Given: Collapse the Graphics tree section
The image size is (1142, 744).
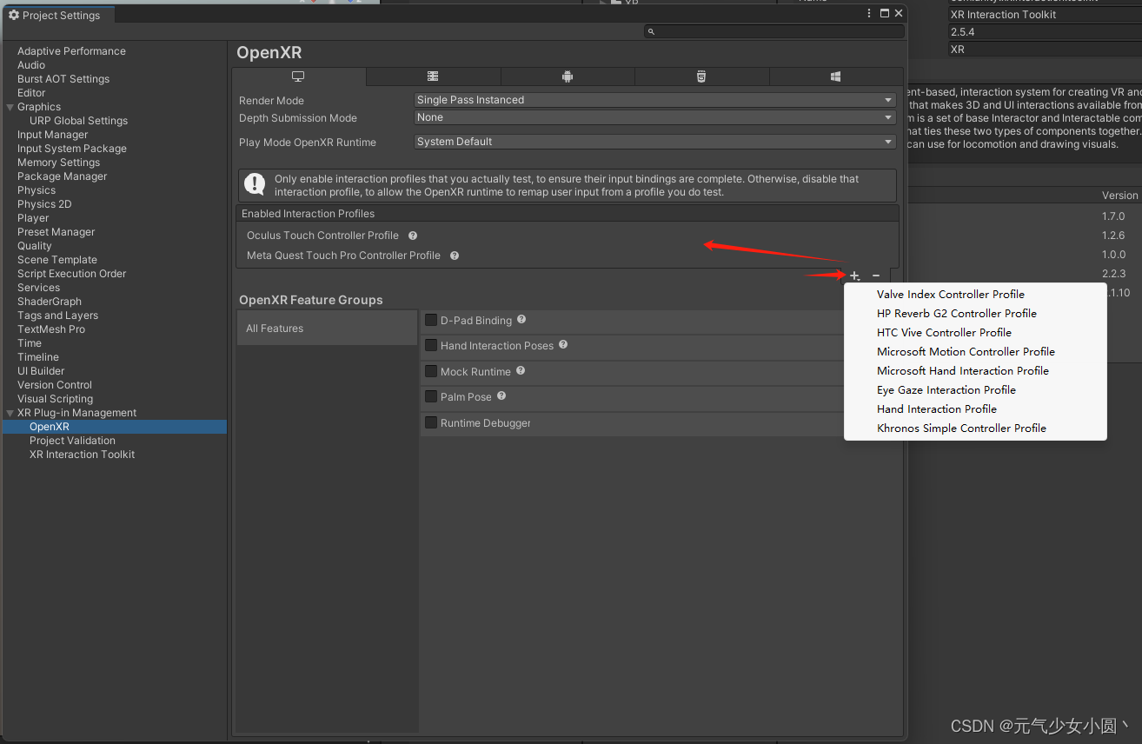Looking at the screenshot, I should coord(10,107).
